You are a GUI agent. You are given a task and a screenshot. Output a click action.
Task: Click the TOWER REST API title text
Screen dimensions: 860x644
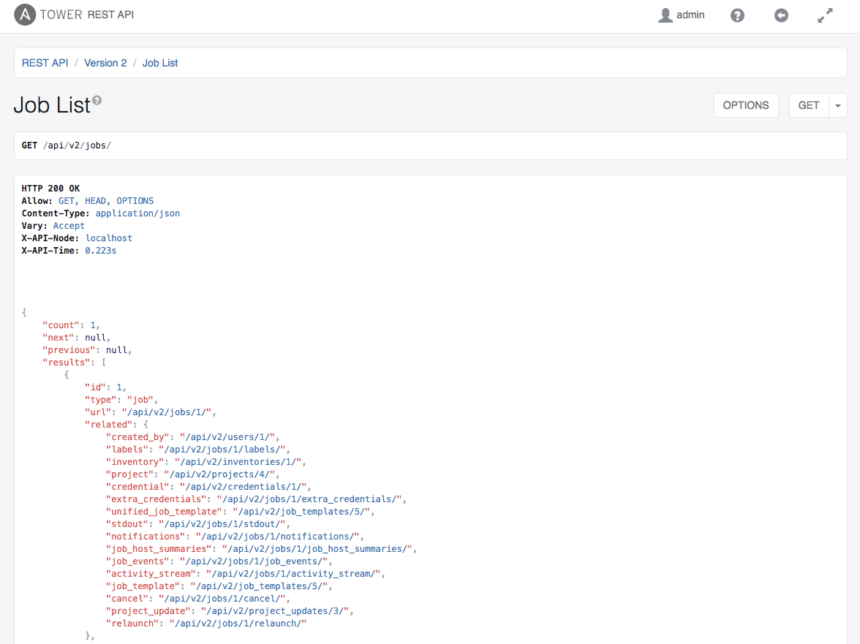click(x=86, y=15)
